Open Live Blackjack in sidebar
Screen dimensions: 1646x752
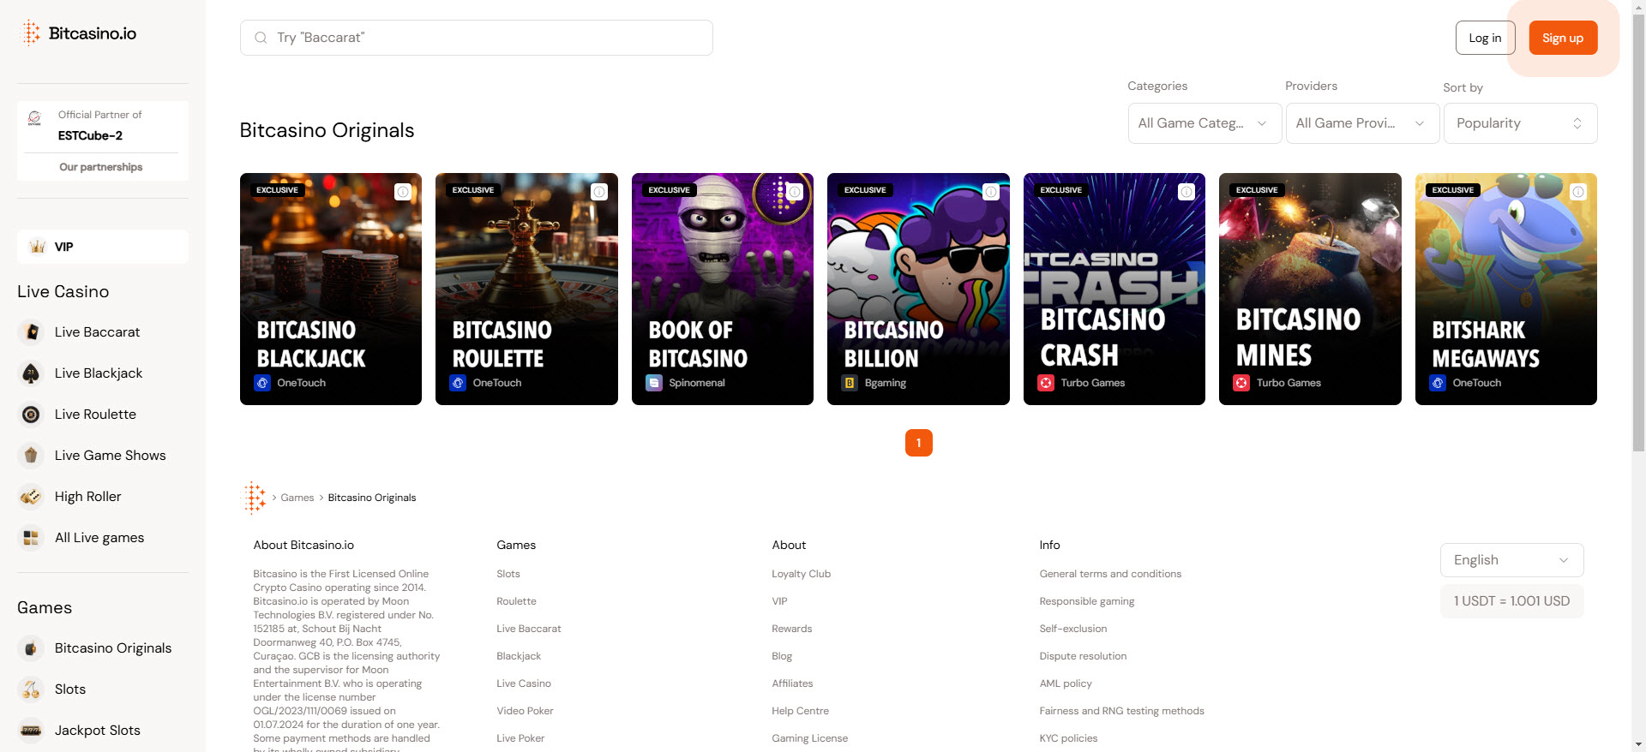click(x=99, y=373)
